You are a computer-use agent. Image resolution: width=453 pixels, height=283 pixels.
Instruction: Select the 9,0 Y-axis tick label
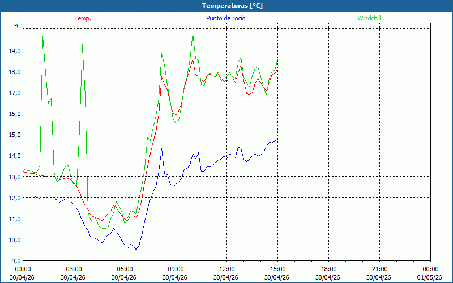pyautogui.click(x=15, y=260)
